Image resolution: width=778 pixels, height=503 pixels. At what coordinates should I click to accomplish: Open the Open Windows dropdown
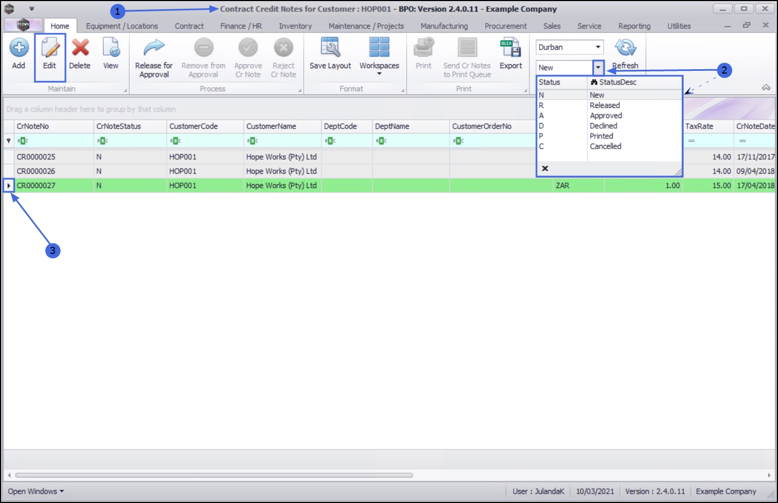(36, 491)
